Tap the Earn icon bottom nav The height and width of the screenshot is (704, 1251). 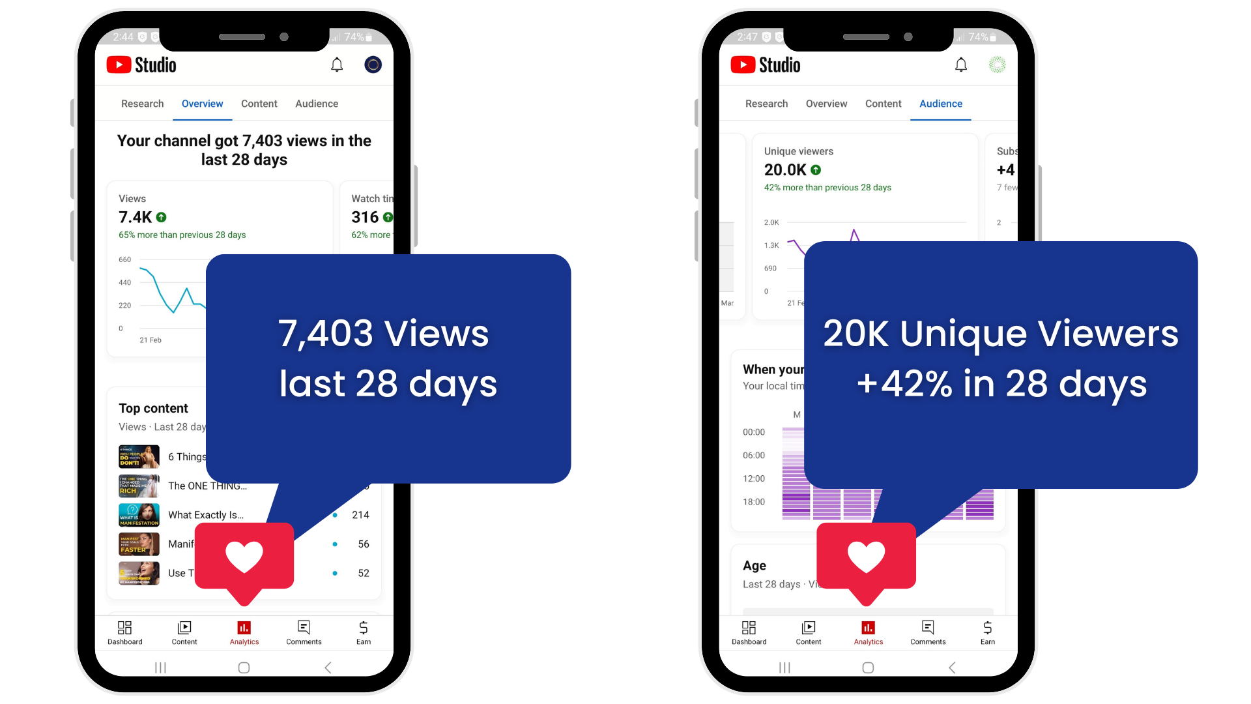coord(362,632)
